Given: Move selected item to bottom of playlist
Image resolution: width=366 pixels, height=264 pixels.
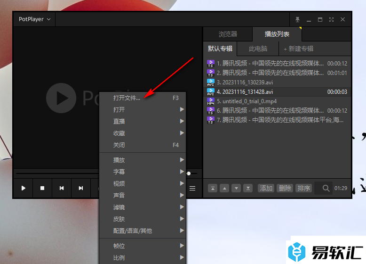Looking at the screenshot, I should pos(248,188).
